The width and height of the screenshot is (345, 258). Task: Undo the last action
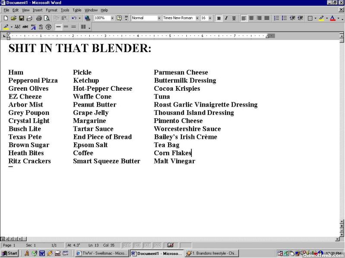click(x=74, y=18)
